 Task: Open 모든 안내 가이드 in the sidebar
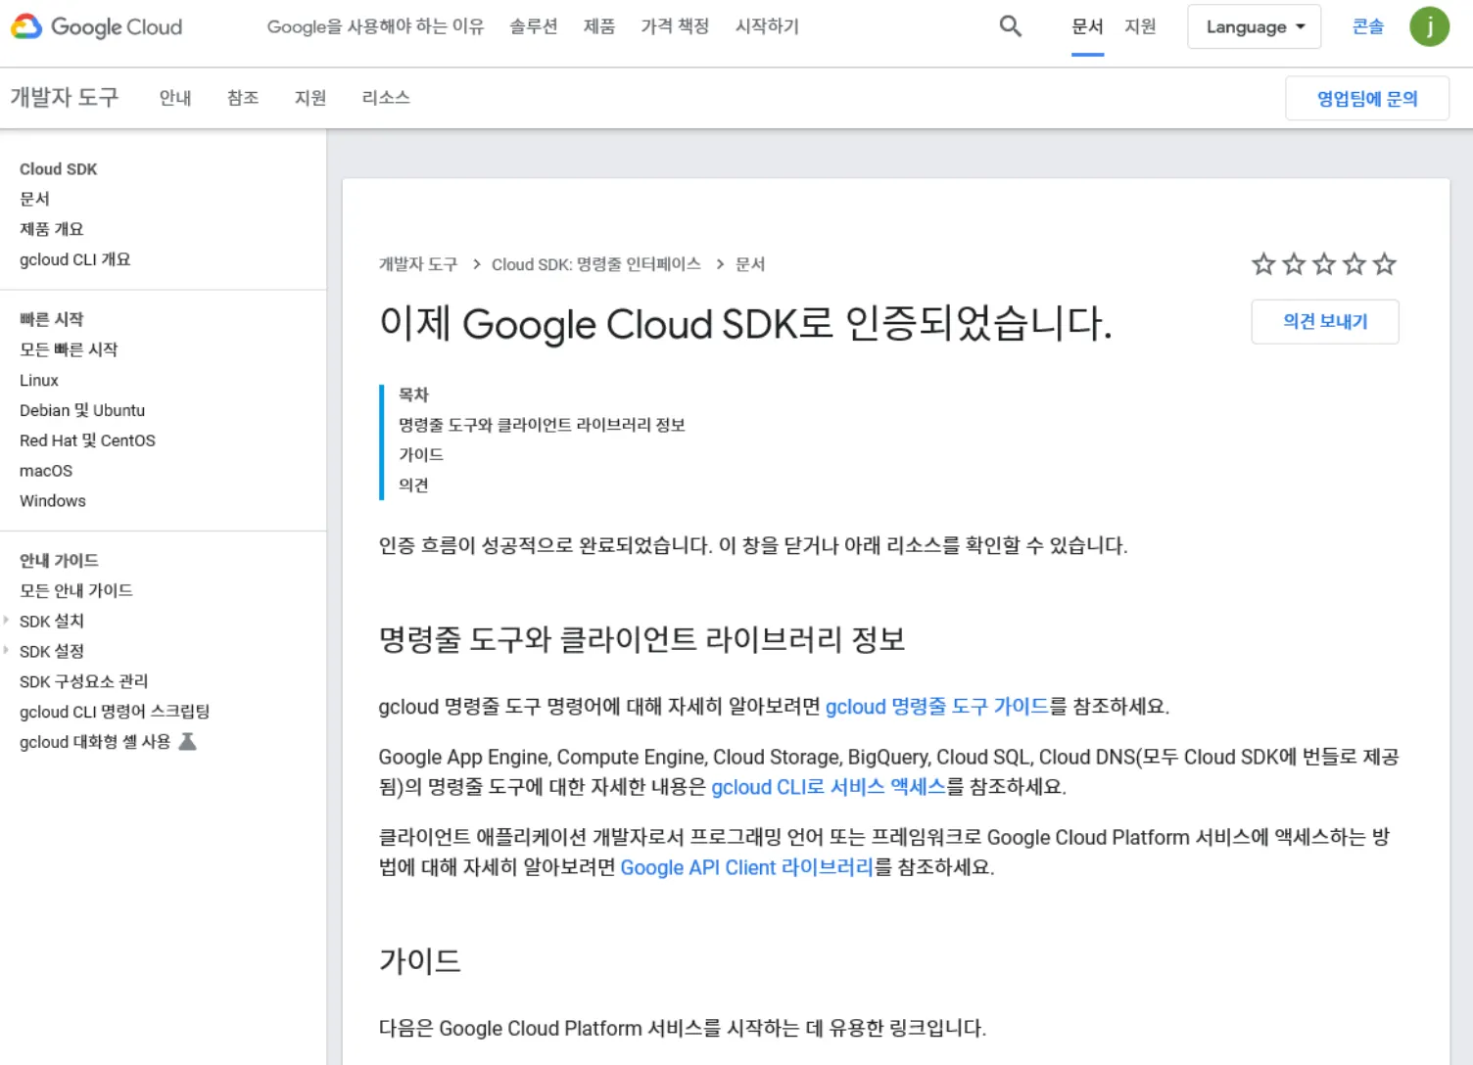pyautogui.click(x=76, y=590)
